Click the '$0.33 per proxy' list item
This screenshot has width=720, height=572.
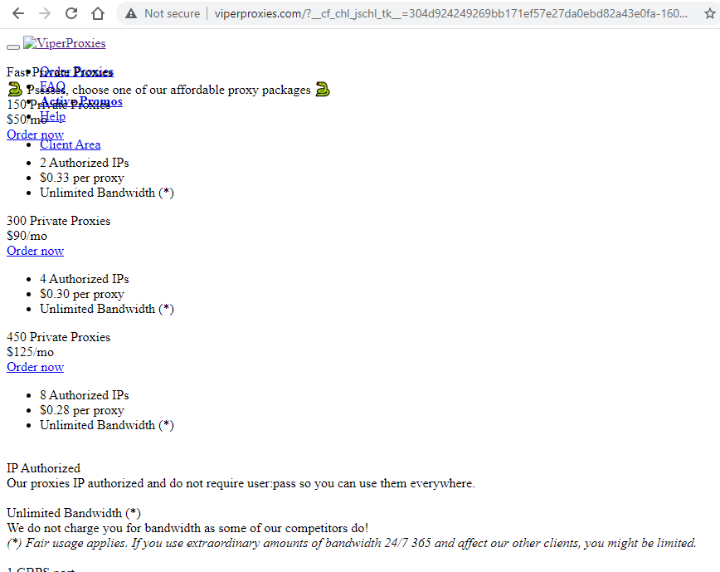click(x=82, y=178)
